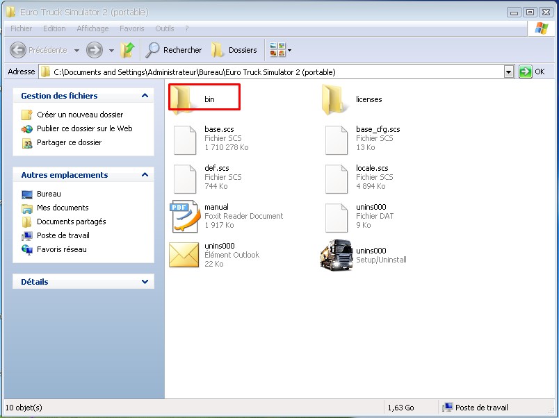Click in the address path field
This screenshot has width=559, height=418.
271,72
